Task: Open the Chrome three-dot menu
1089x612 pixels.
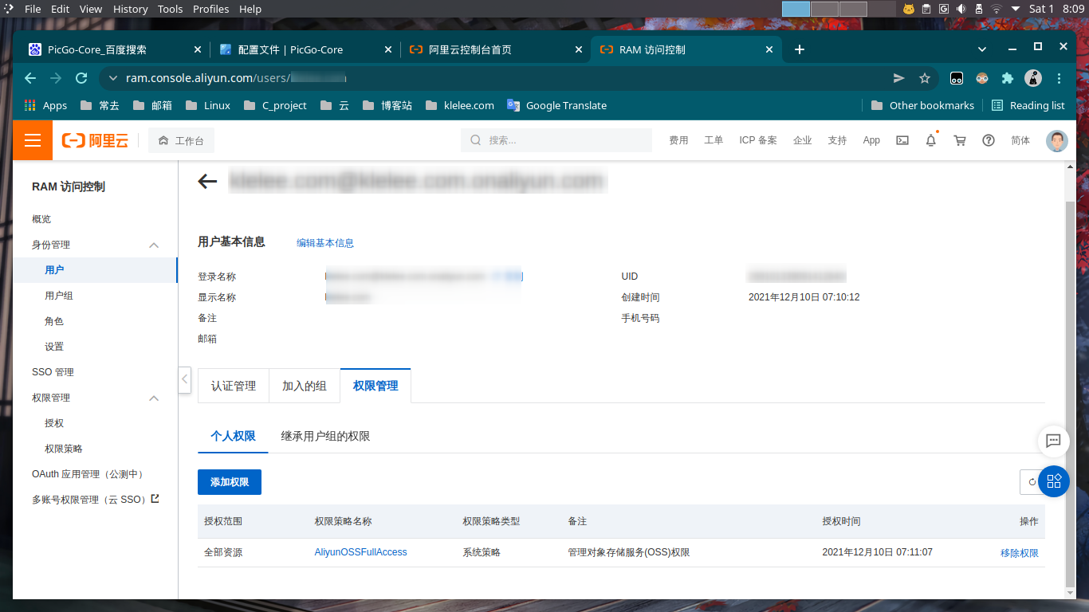Action: [x=1059, y=78]
